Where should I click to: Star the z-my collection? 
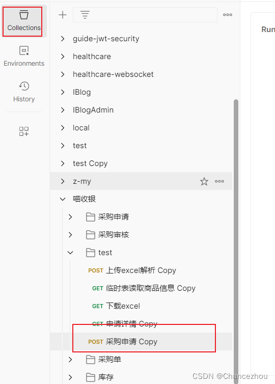click(x=204, y=181)
